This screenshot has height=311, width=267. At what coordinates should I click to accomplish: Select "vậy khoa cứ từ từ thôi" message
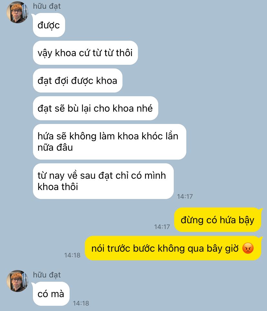tap(85, 53)
